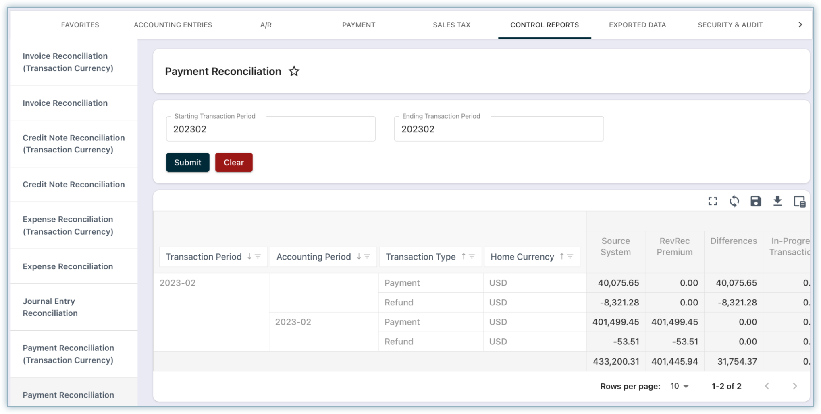The width and height of the screenshot is (821, 414).
Task: Open the rows per page dropdown
Action: [x=679, y=386]
